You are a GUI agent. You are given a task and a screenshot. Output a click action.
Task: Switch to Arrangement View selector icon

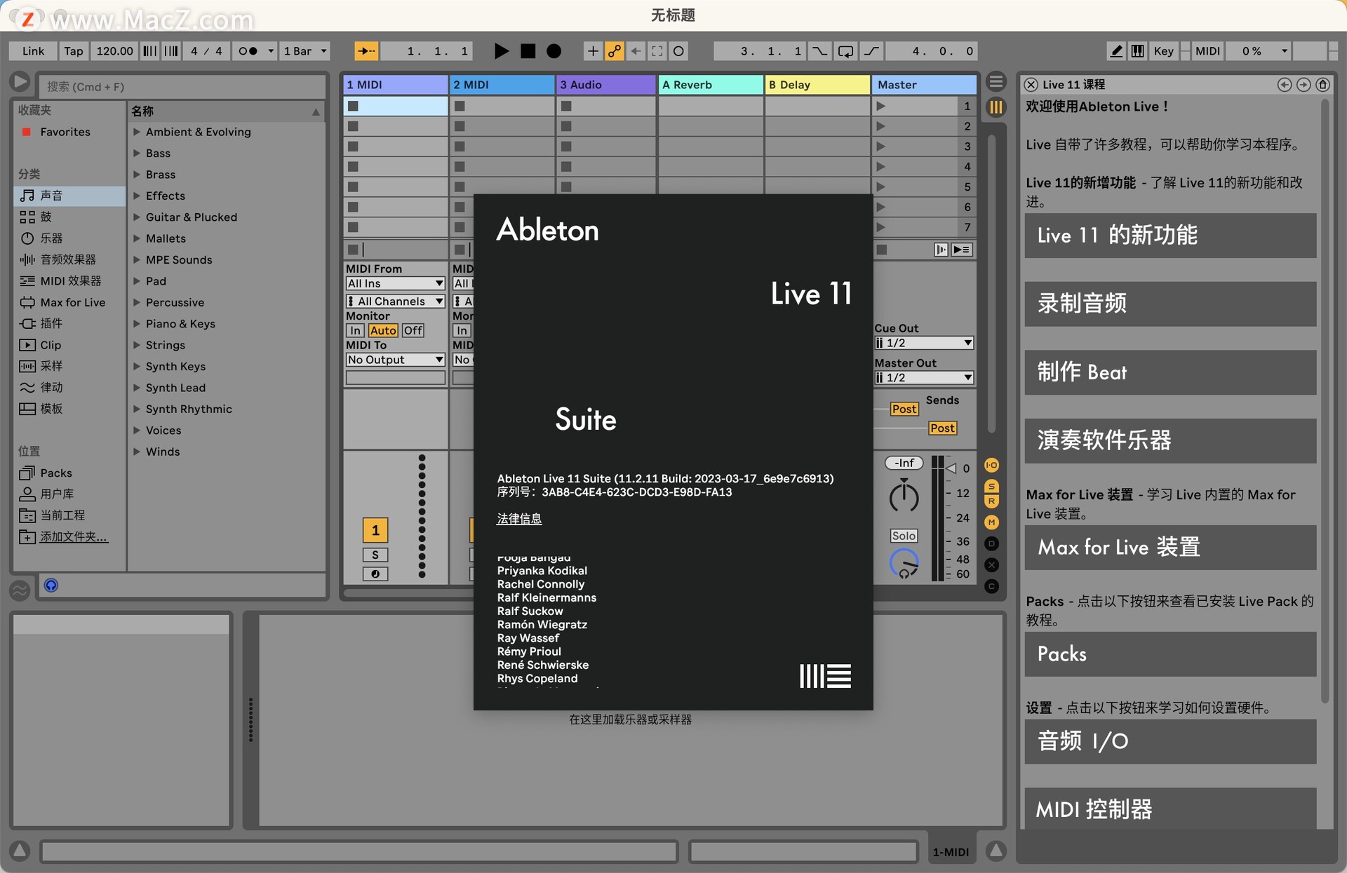tap(996, 81)
